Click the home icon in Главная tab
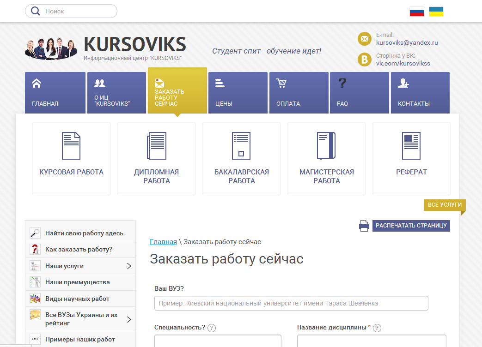 (37, 83)
